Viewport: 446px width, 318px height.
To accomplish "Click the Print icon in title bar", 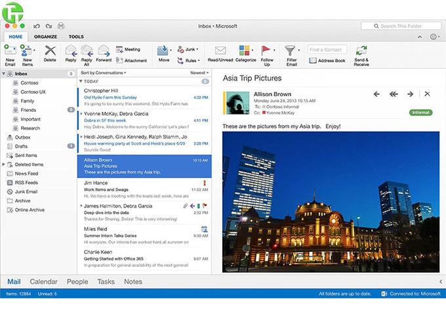I will [61, 26].
